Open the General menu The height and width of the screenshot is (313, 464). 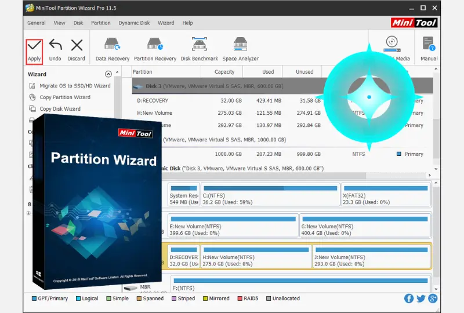[37, 23]
